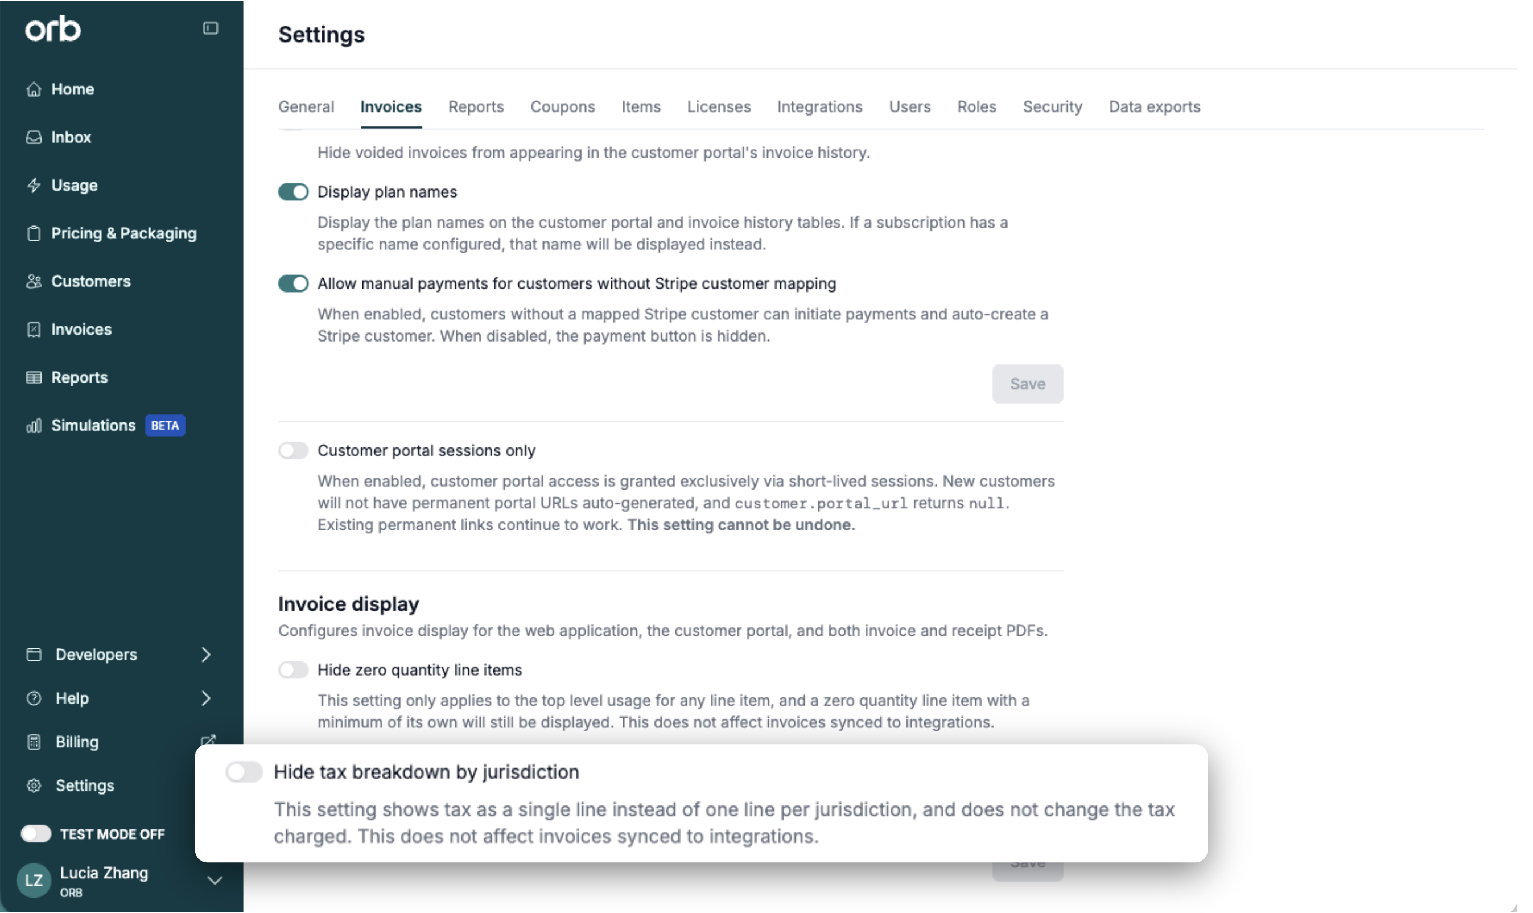Turn on Hide zero quantity line items

tap(293, 669)
